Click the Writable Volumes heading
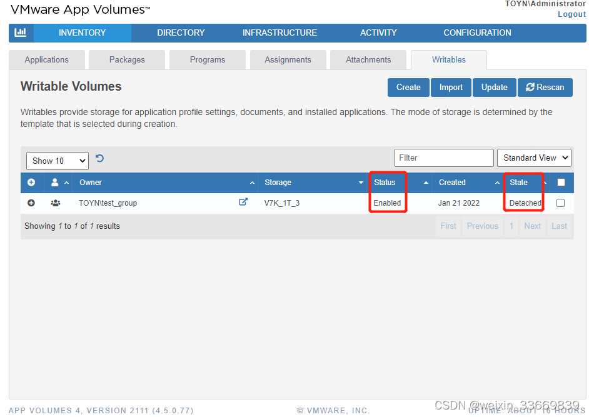The image size is (589, 417). pyautogui.click(x=71, y=86)
